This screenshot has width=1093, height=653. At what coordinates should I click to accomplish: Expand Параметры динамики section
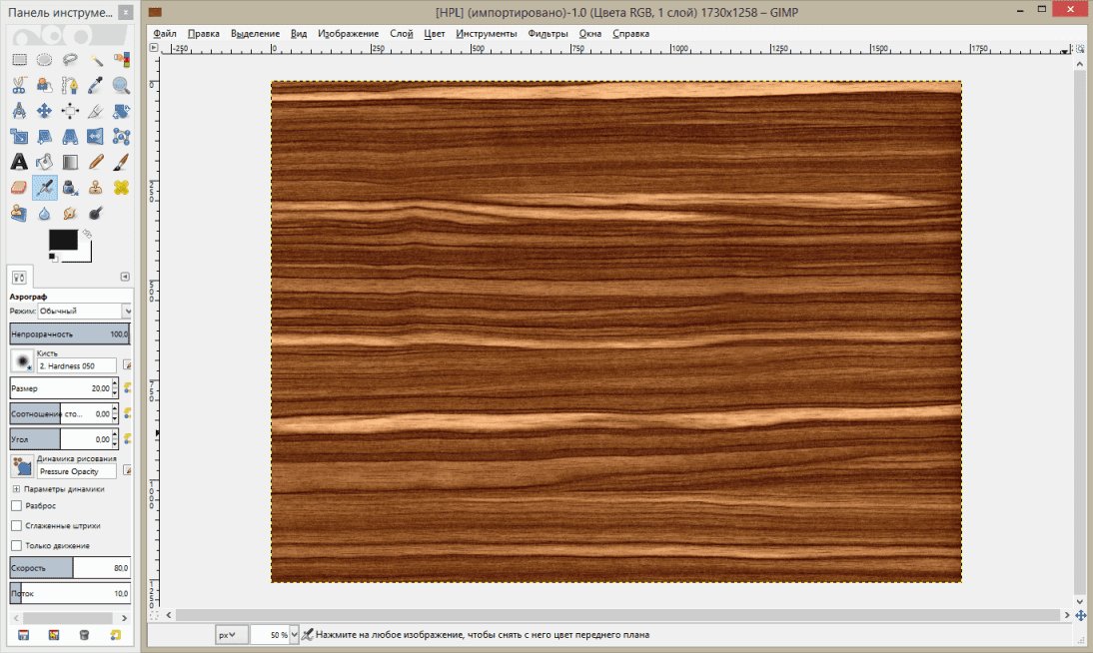(x=16, y=489)
